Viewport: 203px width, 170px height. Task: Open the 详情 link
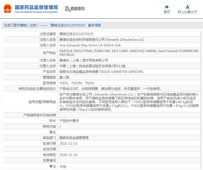click(x=63, y=167)
